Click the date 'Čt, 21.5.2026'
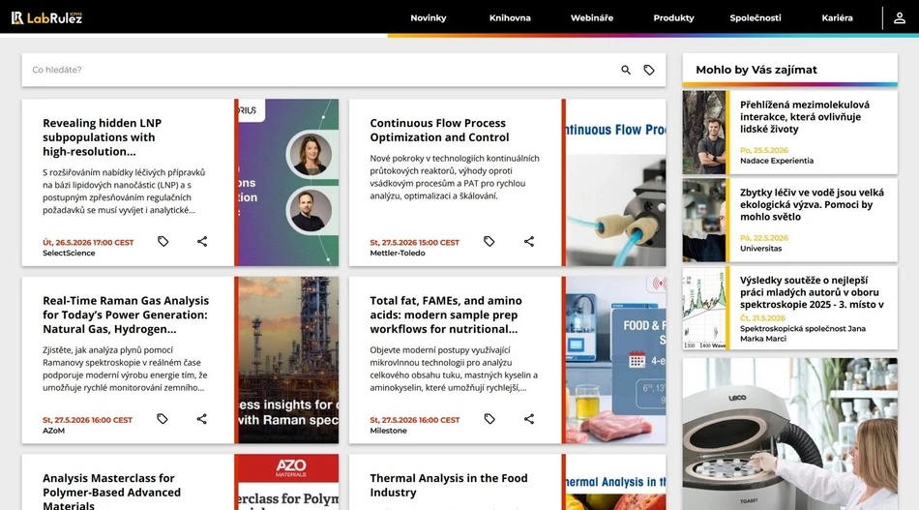The height and width of the screenshot is (510, 919). (762, 318)
